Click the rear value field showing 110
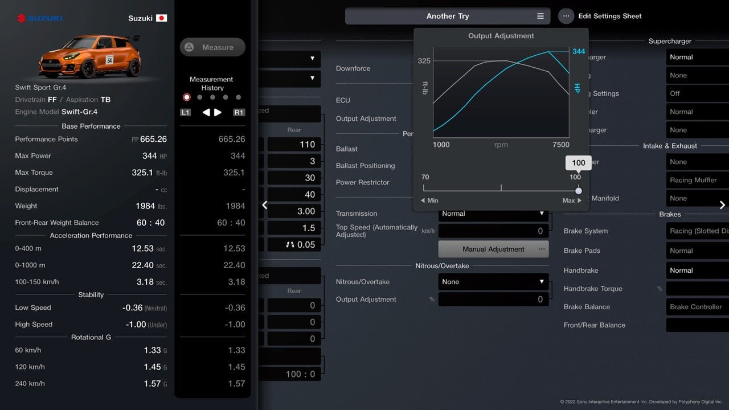This screenshot has height=410, width=729. (x=294, y=145)
